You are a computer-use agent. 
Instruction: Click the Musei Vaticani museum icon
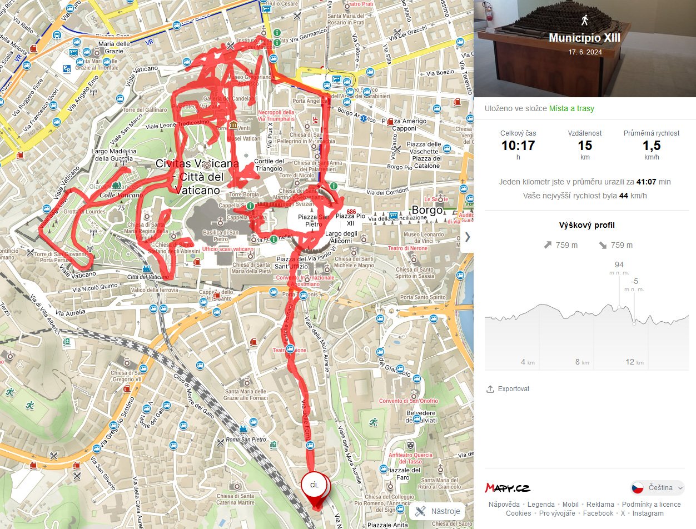pyautogui.click(x=233, y=125)
